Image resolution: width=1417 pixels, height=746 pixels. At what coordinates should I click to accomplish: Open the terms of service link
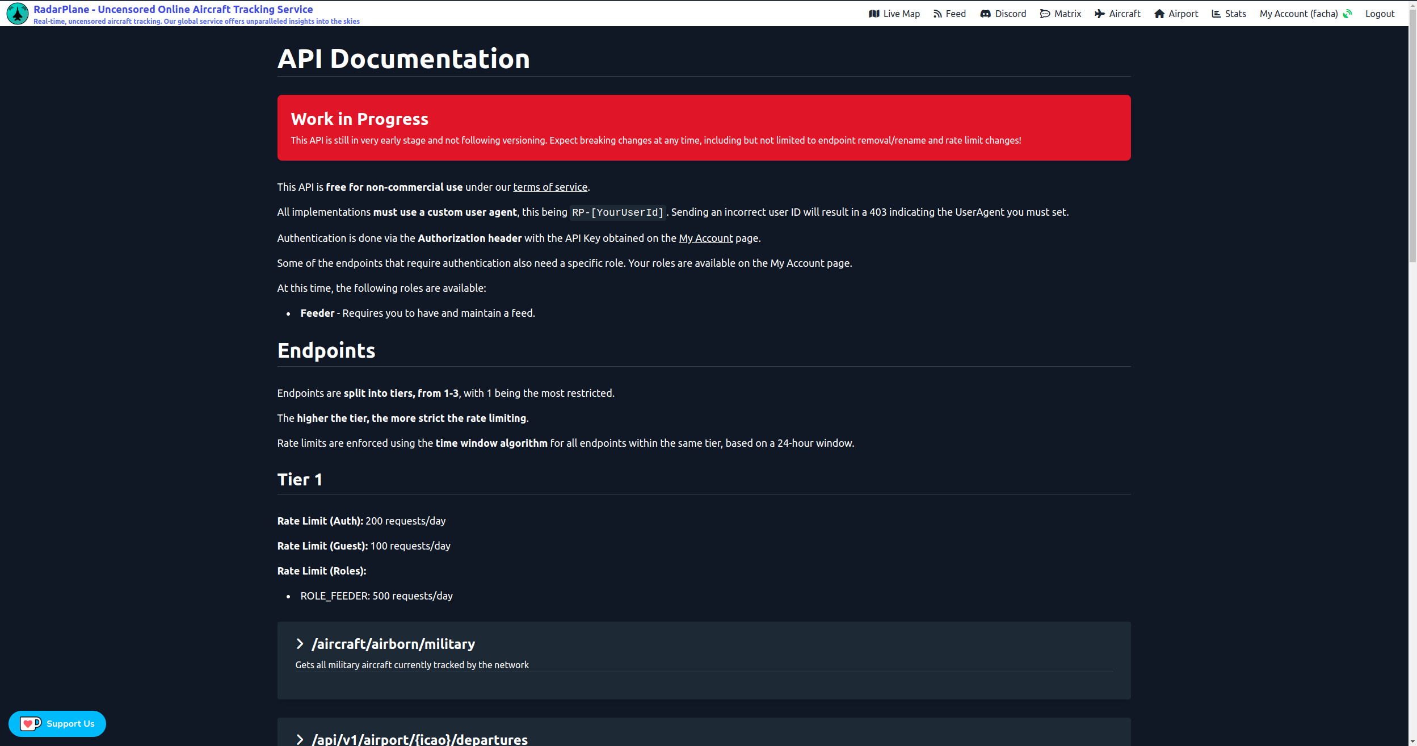[550, 187]
